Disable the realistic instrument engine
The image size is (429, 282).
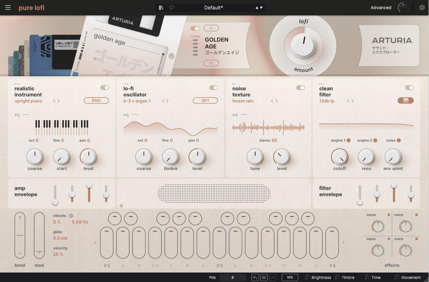pyautogui.click(x=105, y=88)
